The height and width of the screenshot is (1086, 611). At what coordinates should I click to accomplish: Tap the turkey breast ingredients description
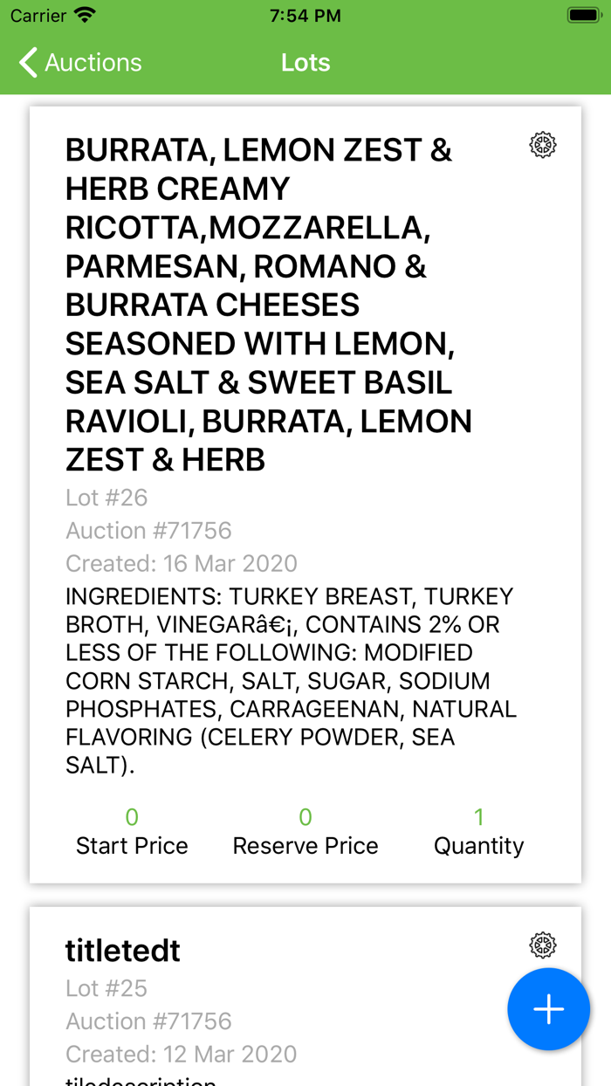[290, 681]
